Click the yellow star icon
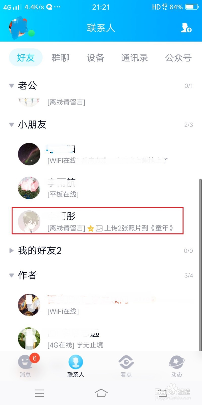202x405 pixels. pos(91,229)
